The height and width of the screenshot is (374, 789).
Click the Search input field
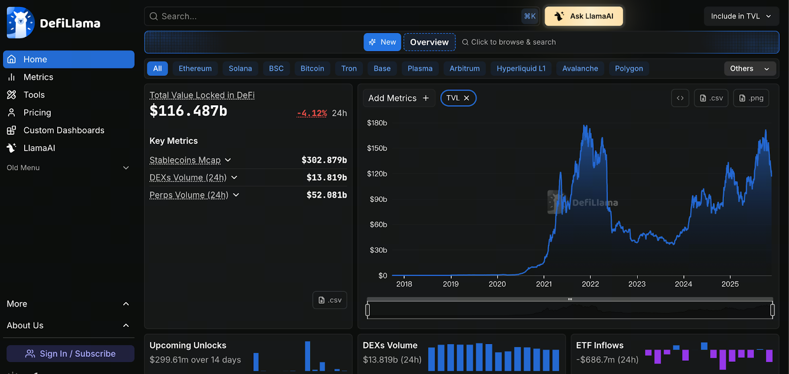335,16
